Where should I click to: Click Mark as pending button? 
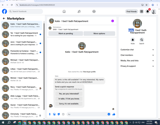coord(66,34)
